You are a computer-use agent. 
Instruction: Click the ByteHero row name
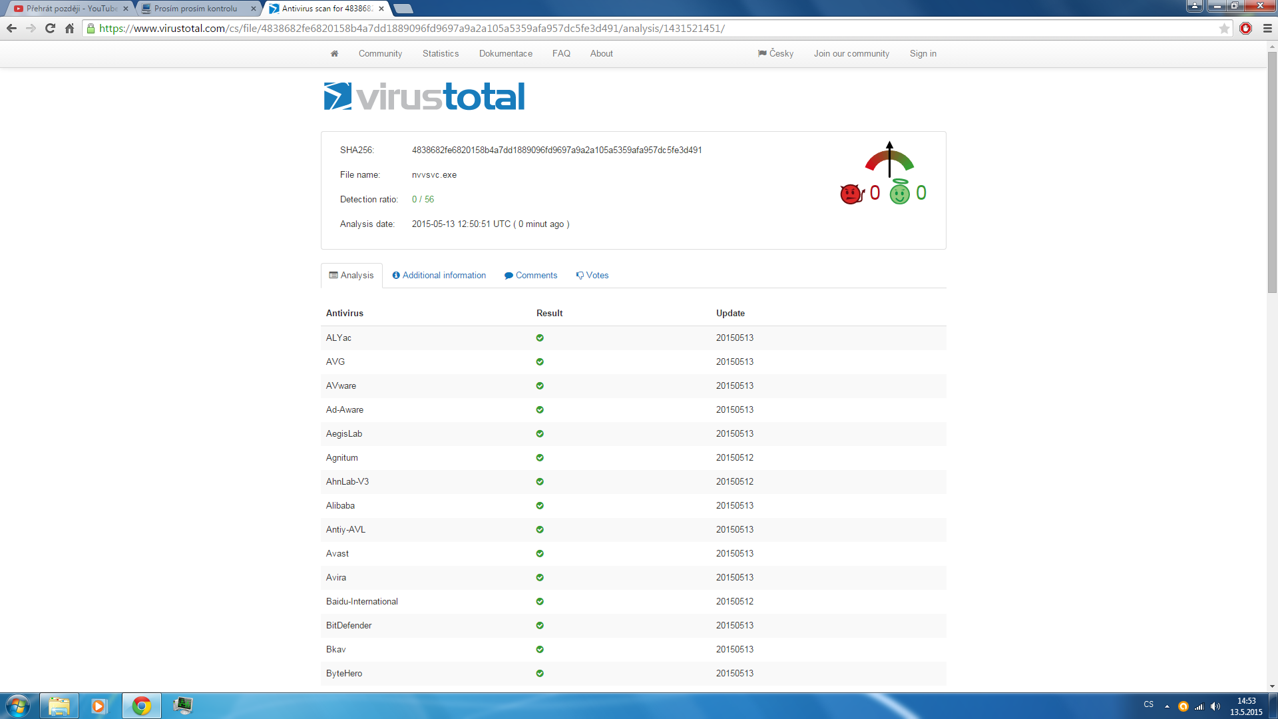(x=344, y=674)
